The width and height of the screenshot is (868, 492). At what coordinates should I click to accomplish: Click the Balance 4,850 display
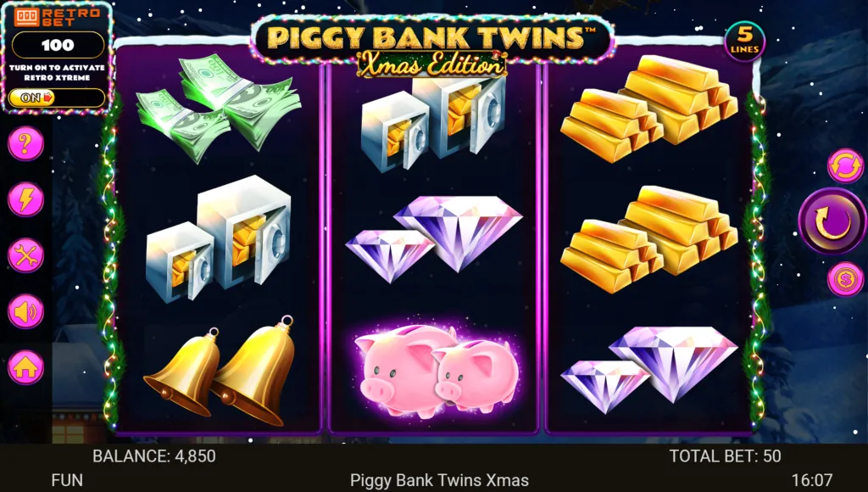(154, 456)
